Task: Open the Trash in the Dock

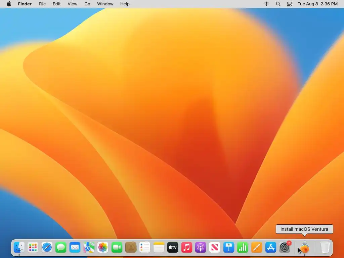Action: [x=325, y=248]
